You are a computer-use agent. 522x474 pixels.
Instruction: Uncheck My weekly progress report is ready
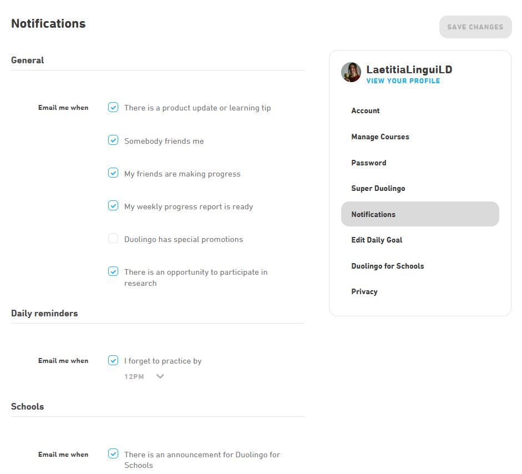click(x=113, y=206)
